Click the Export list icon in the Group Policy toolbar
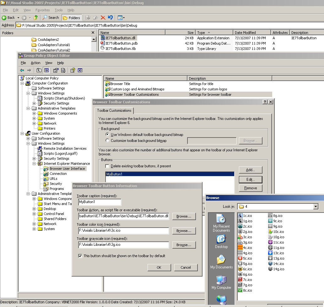Viewport: 324px width, 307px height. click(x=63, y=70)
